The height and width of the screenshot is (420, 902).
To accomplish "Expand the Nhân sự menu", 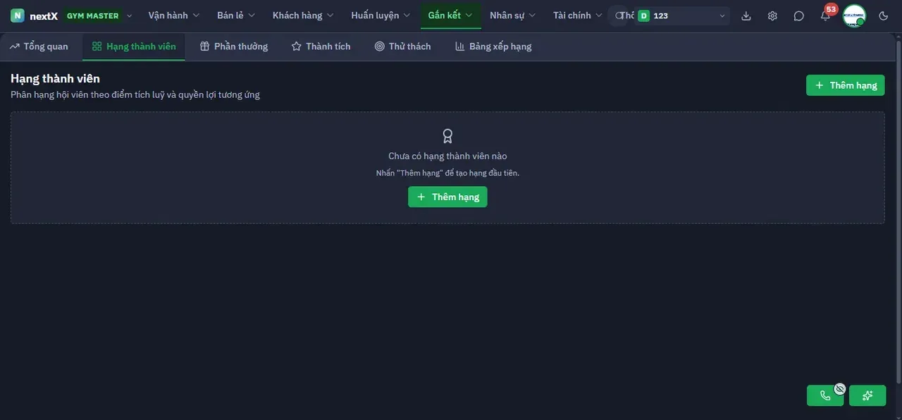I will pyautogui.click(x=513, y=16).
